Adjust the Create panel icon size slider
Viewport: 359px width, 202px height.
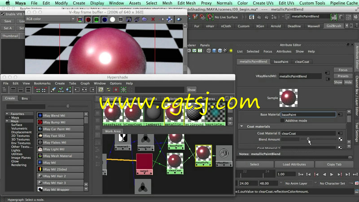tap(68, 106)
